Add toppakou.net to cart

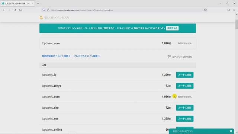click(x=185, y=119)
